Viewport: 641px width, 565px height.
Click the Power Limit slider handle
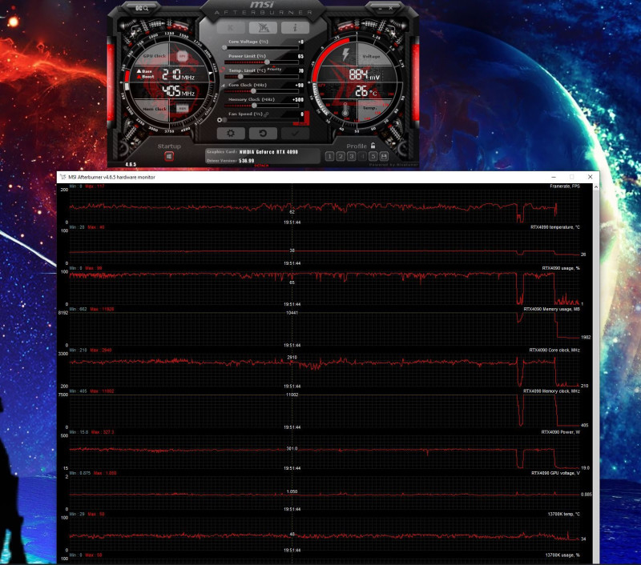point(267,62)
